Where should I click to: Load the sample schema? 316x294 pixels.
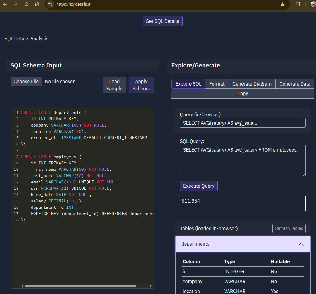point(114,85)
